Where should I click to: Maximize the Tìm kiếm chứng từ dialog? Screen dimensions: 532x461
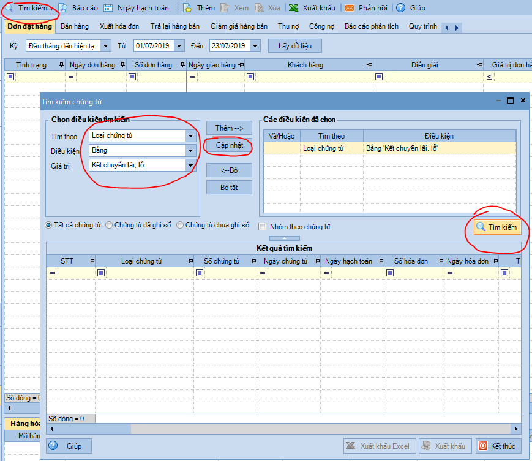pyautogui.click(x=510, y=101)
